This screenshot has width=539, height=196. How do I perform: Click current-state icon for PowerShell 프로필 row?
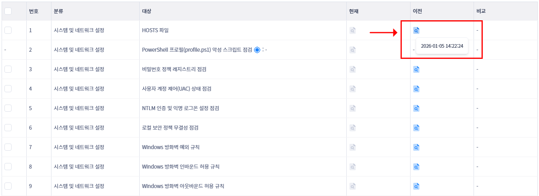coord(352,50)
